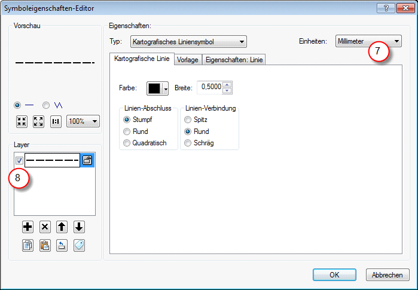The height and width of the screenshot is (290, 418).
Task: Click the 1:1 actual size preview icon
Action: tap(56, 121)
